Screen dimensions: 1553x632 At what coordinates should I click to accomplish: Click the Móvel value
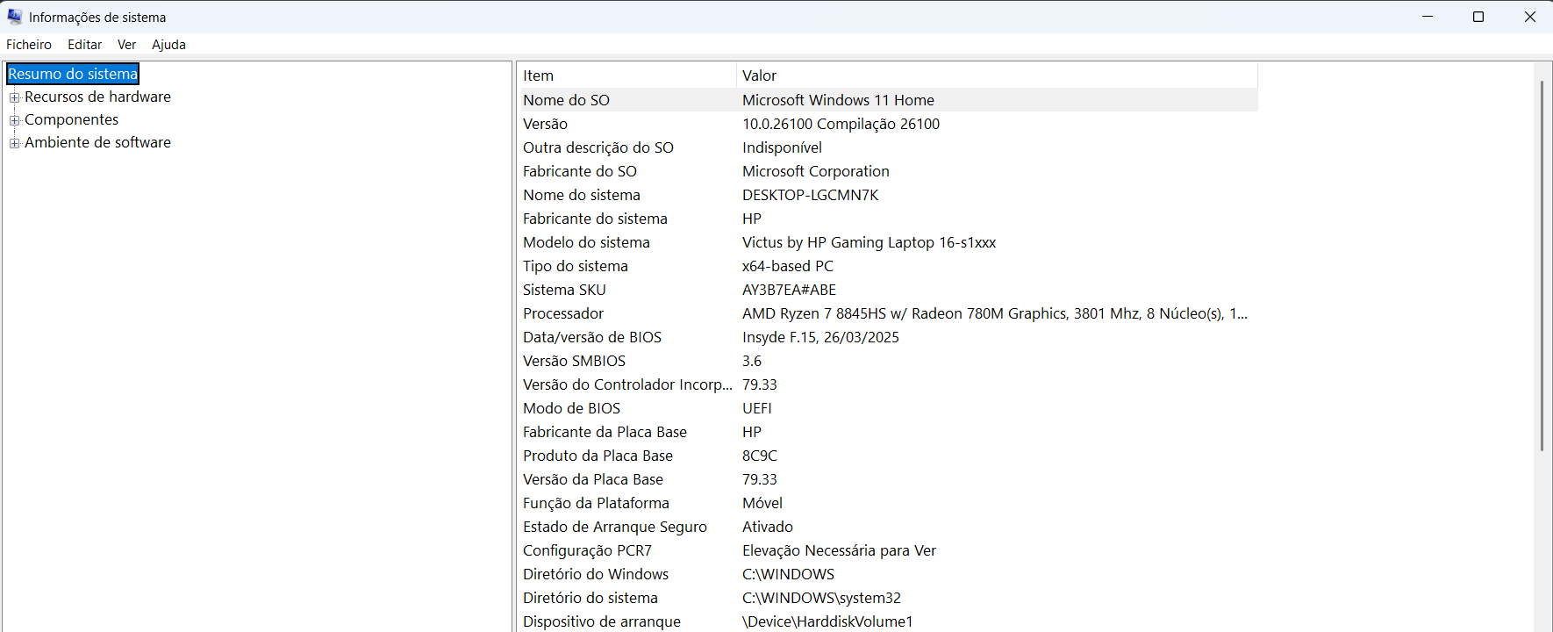(762, 503)
